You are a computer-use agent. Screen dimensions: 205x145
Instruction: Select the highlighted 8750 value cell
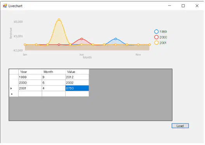(x=77, y=88)
